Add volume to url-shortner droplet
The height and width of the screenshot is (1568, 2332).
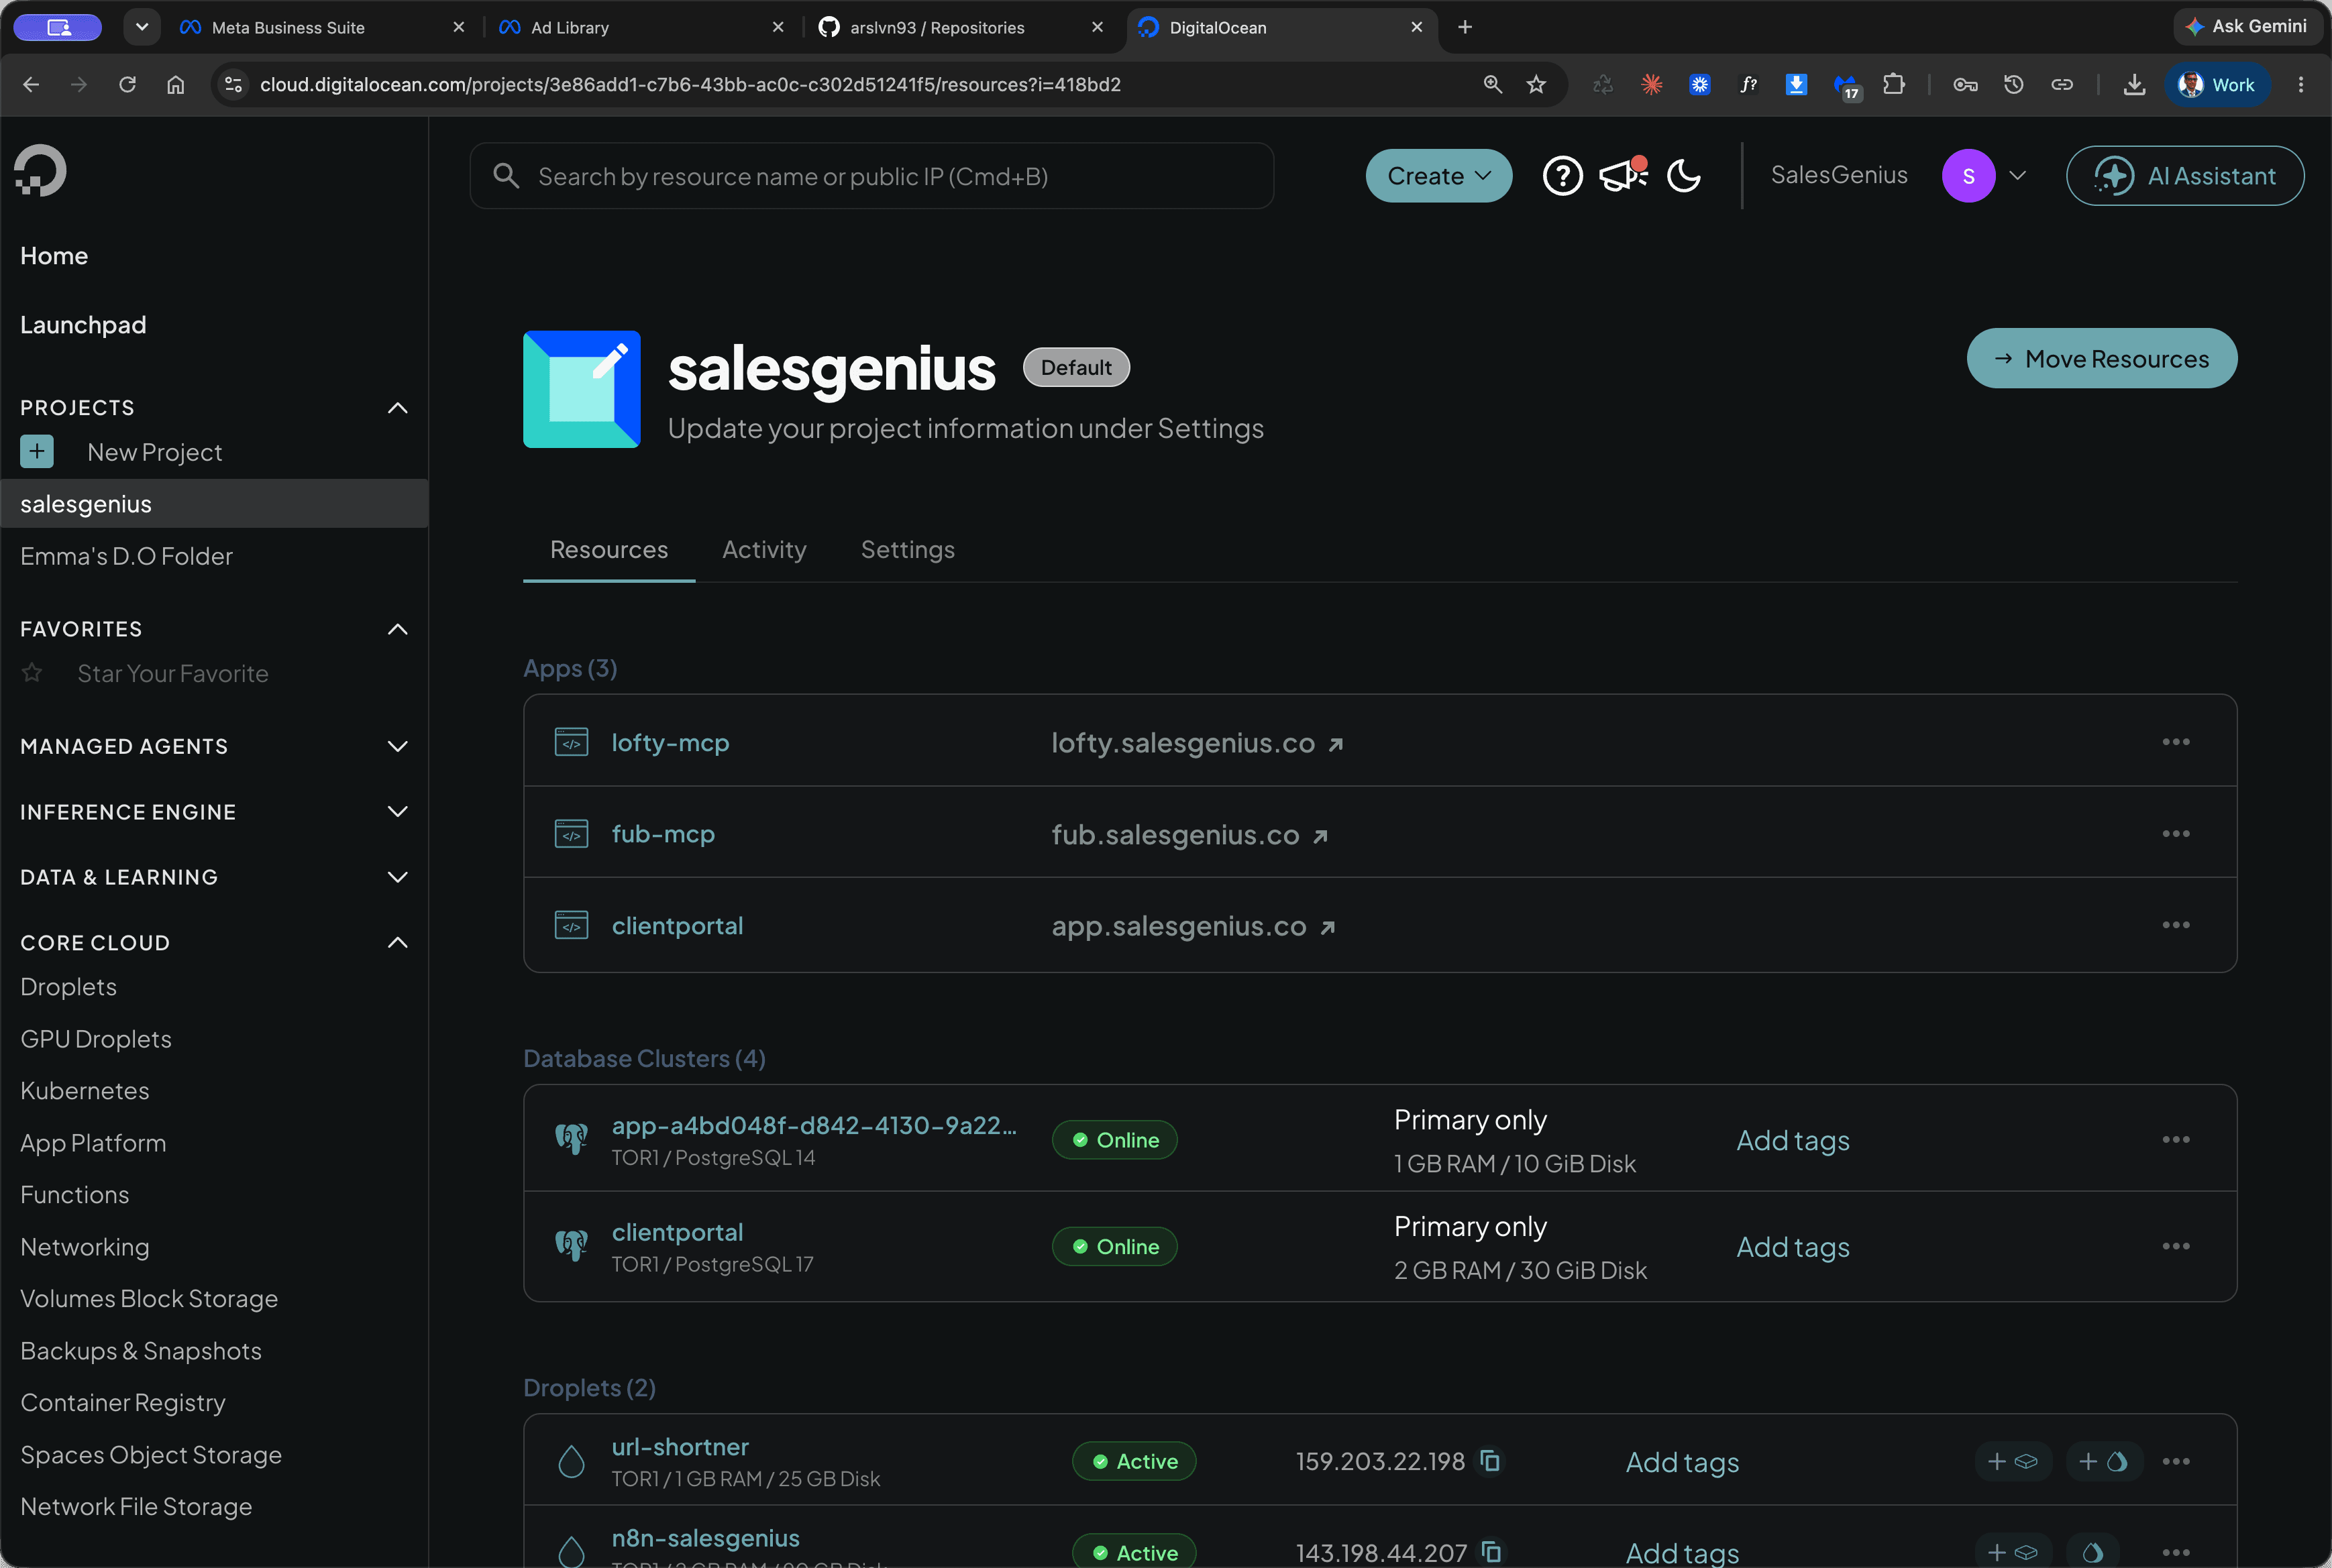pos(2013,1461)
